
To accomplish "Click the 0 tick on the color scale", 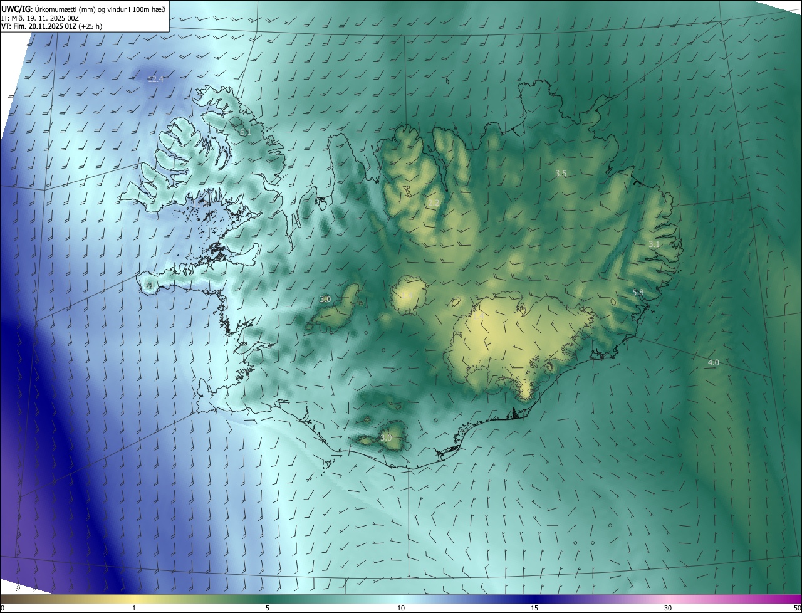I will [3, 608].
